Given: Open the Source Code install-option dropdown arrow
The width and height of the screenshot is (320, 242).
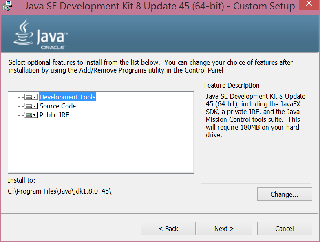Looking at the screenshot, I should click(x=35, y=106).
